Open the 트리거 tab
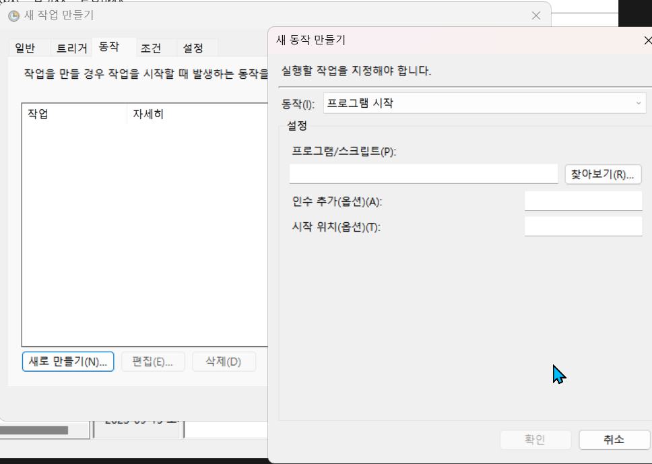652x464 pixels. tap(71, 48)
